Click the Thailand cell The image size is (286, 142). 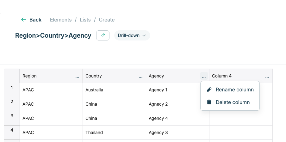(114, 133)
